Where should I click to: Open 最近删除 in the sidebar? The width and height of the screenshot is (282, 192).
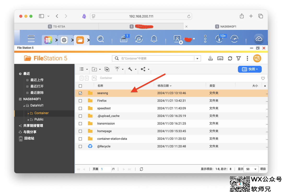(x=37, y=93)
